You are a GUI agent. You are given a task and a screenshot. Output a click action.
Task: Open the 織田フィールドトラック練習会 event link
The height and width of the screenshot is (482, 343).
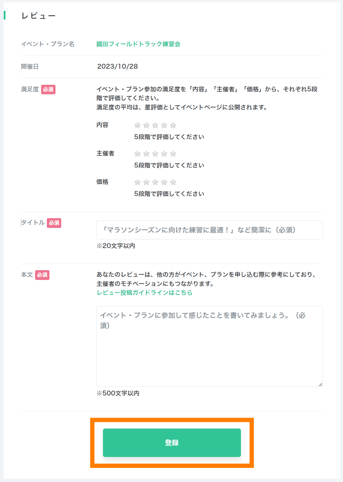[138, 44]
